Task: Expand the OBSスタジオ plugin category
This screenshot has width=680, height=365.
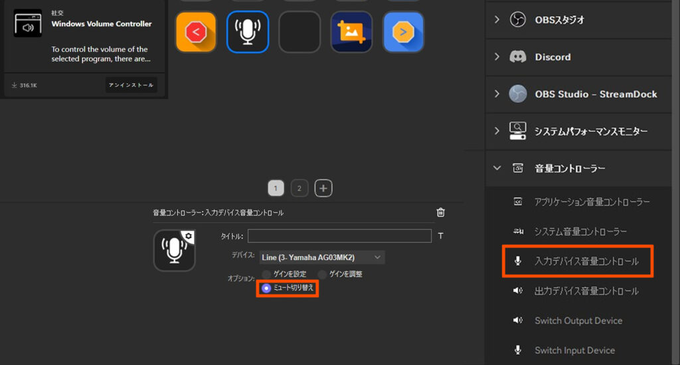Action: (497, 20)
